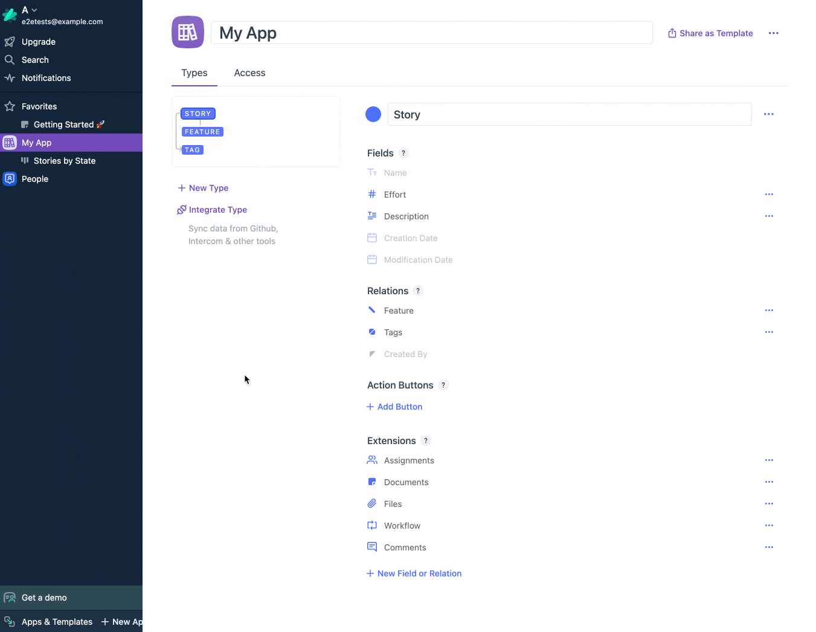
Task: Click the My App purple library icon
Action: point(188,32)
